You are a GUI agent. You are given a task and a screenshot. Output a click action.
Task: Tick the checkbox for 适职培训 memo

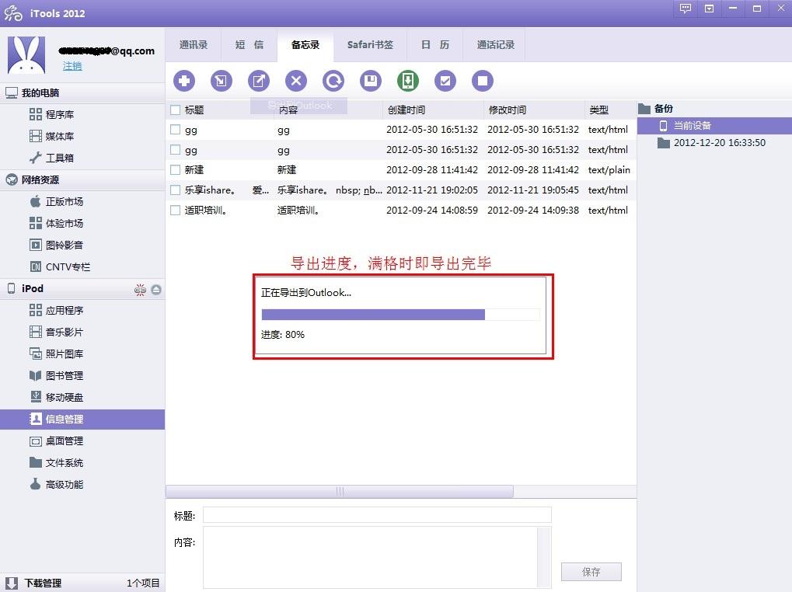[176, 210]
